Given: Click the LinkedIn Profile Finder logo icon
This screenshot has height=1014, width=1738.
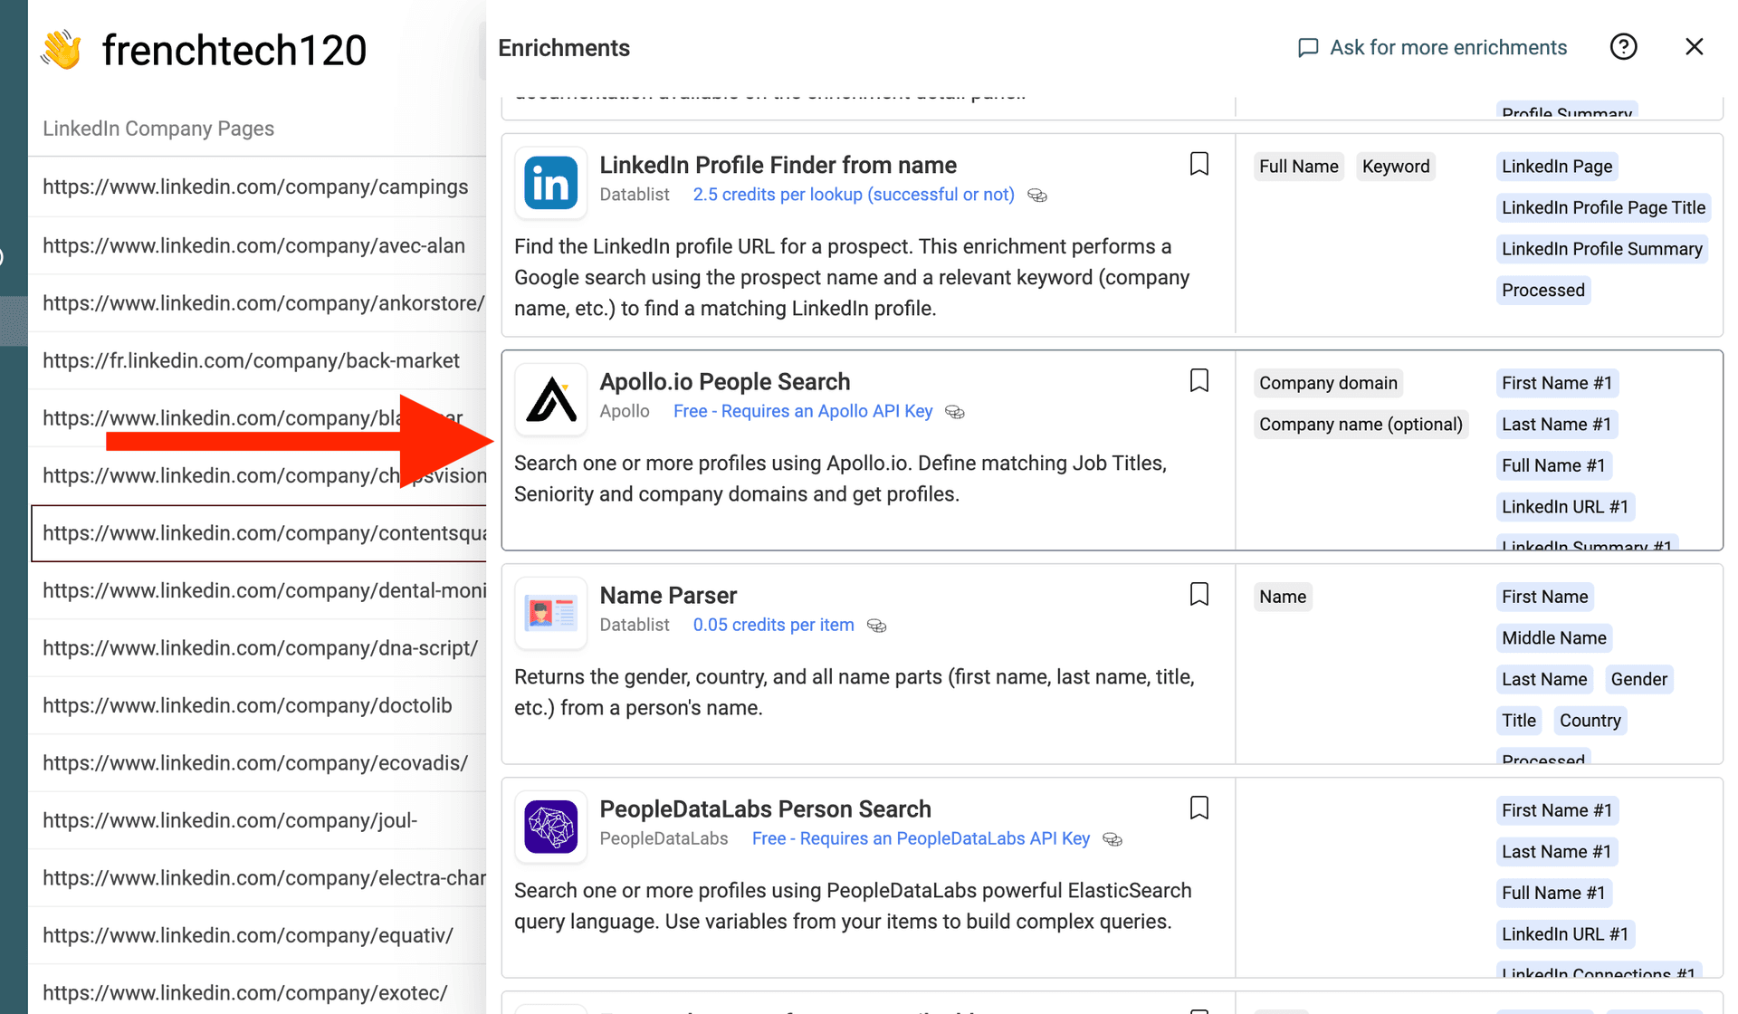Looking at the screenshot, I should point(550,184).
